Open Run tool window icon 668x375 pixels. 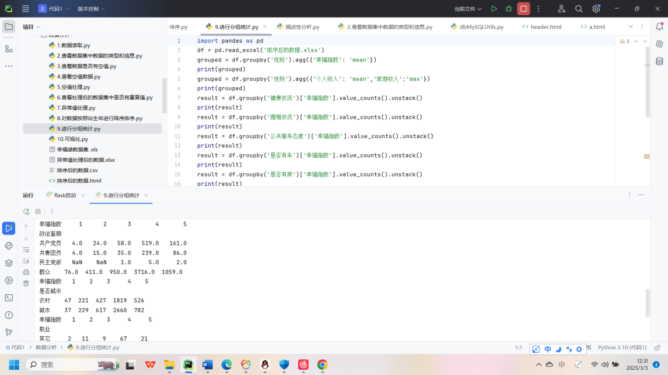[9, 229]
